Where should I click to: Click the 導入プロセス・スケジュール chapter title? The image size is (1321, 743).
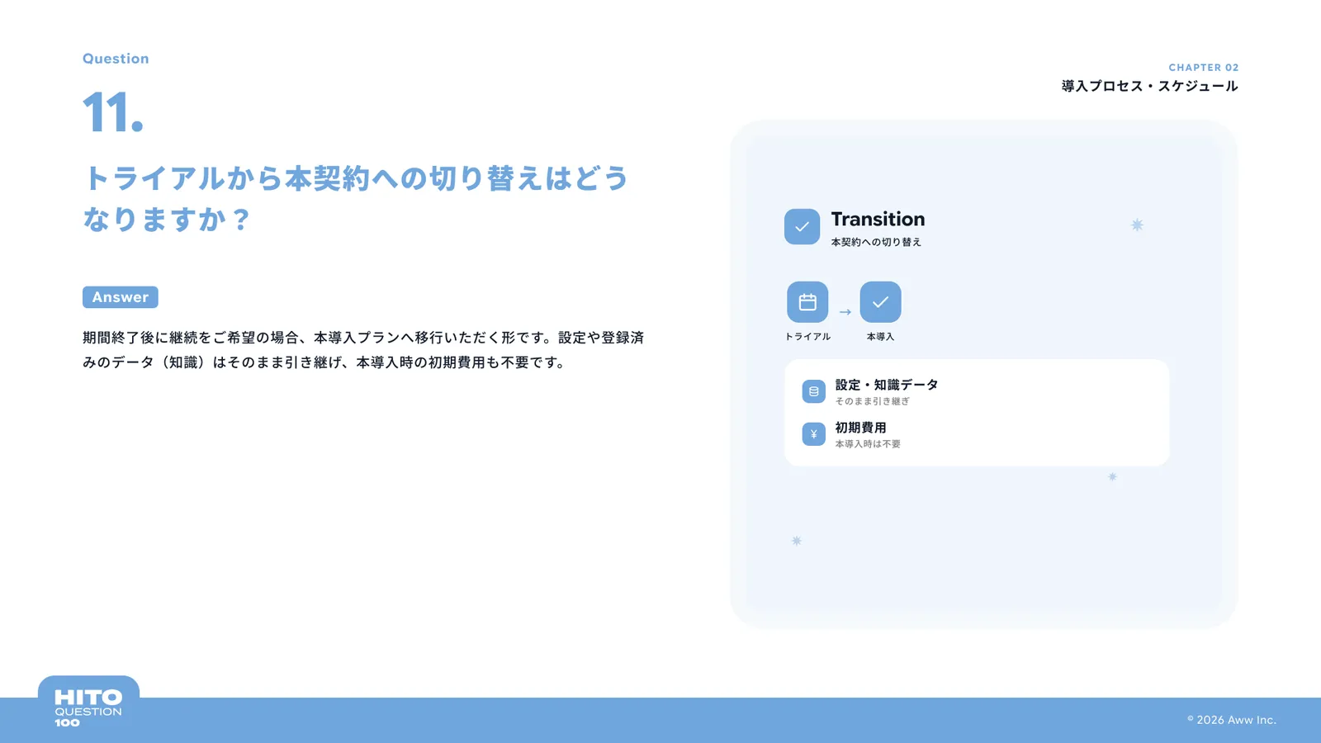click(x=1149, y=86)
